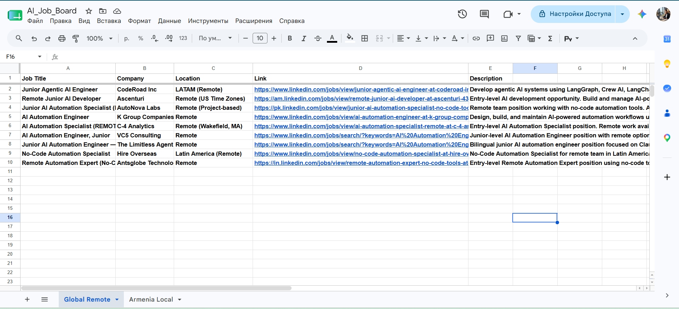Print the spreadsheet
This screenshot has height=309, width=679.
tap(62, 38)
